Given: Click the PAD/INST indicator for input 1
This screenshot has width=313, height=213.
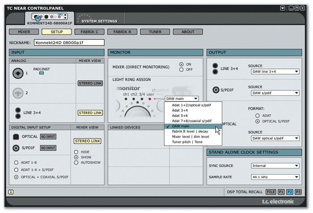Looking at the screenshot, I should coord(42,74).
